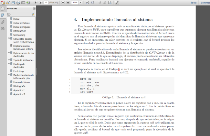Click the email envelope icon

click(x=23, y=3)
